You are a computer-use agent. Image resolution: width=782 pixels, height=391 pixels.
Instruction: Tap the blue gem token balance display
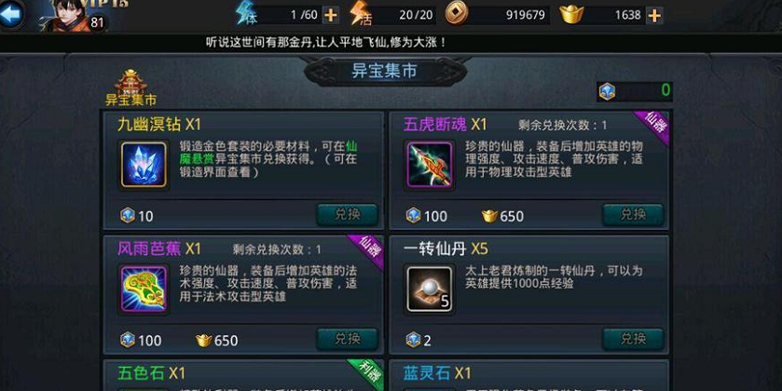click(635, 91)
